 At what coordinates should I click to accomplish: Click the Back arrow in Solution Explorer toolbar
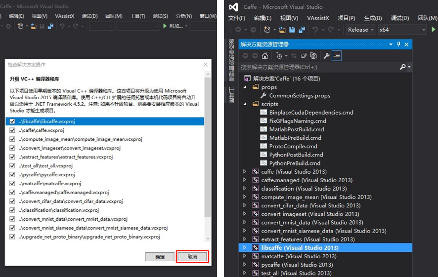coord(245,56)
